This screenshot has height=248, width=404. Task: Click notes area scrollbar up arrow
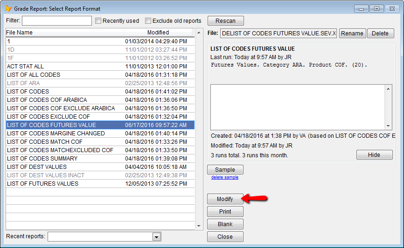(388, 89)
